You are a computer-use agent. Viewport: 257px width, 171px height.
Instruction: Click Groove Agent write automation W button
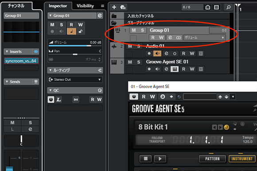[152, 96]
